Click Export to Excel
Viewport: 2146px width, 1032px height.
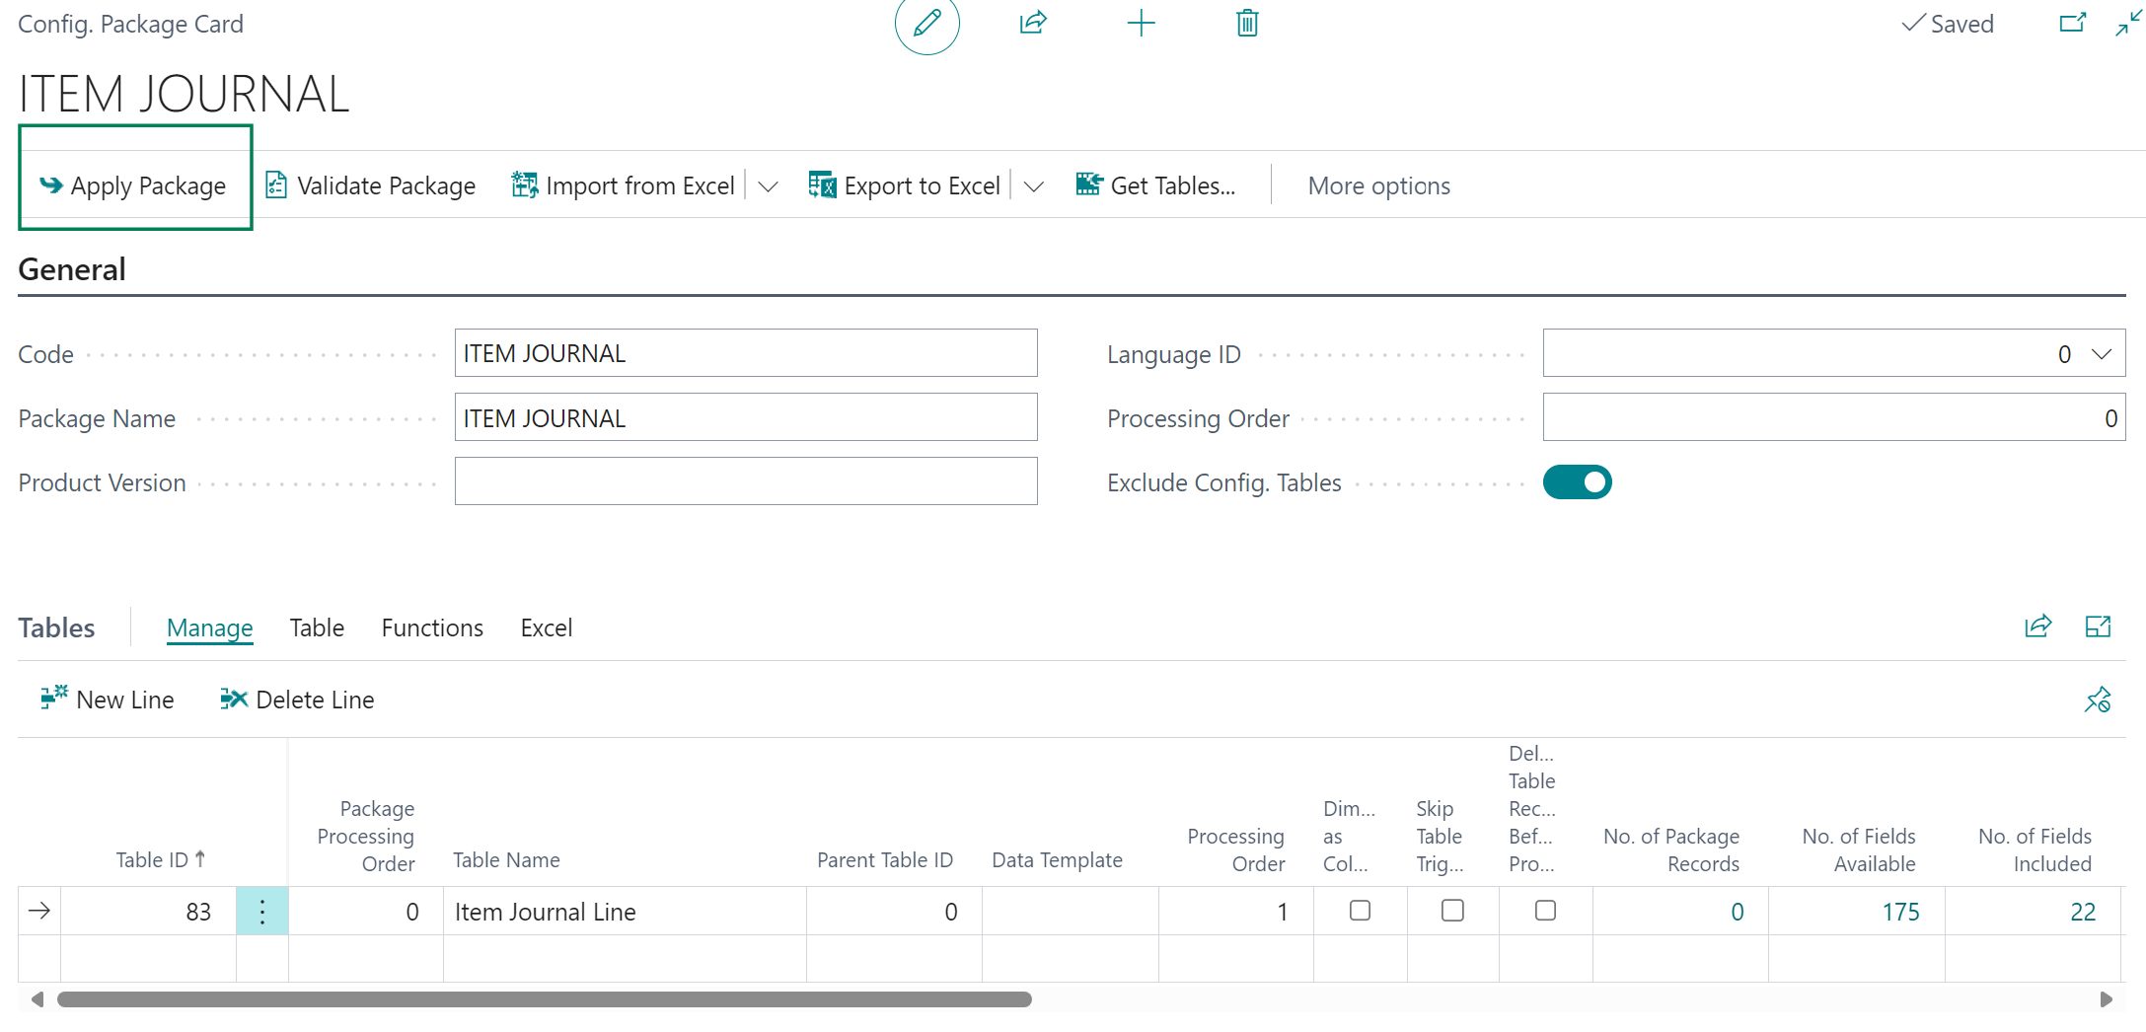(x=905, y=185)
